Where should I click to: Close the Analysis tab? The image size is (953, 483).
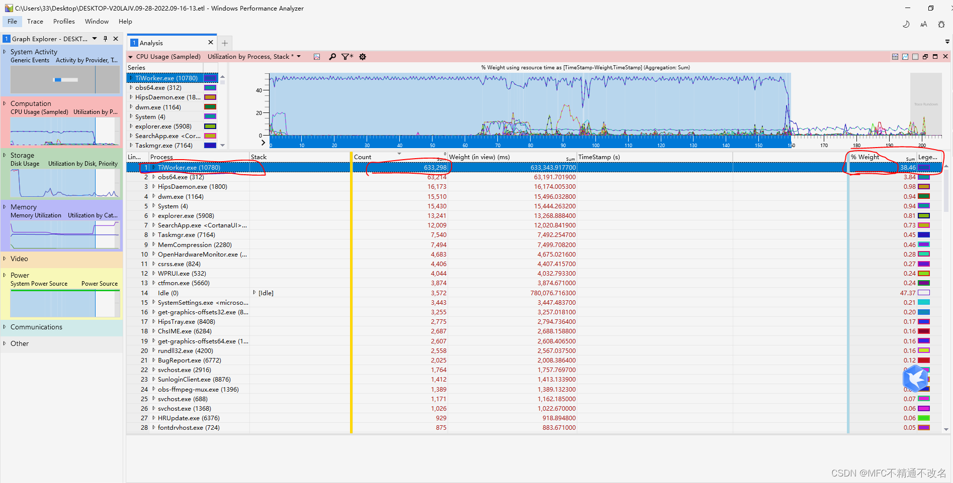(x=211, y=43)
